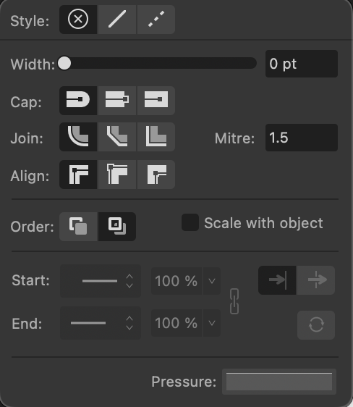
Task: Place arrowhead within line end
Action: click(277, 280)
